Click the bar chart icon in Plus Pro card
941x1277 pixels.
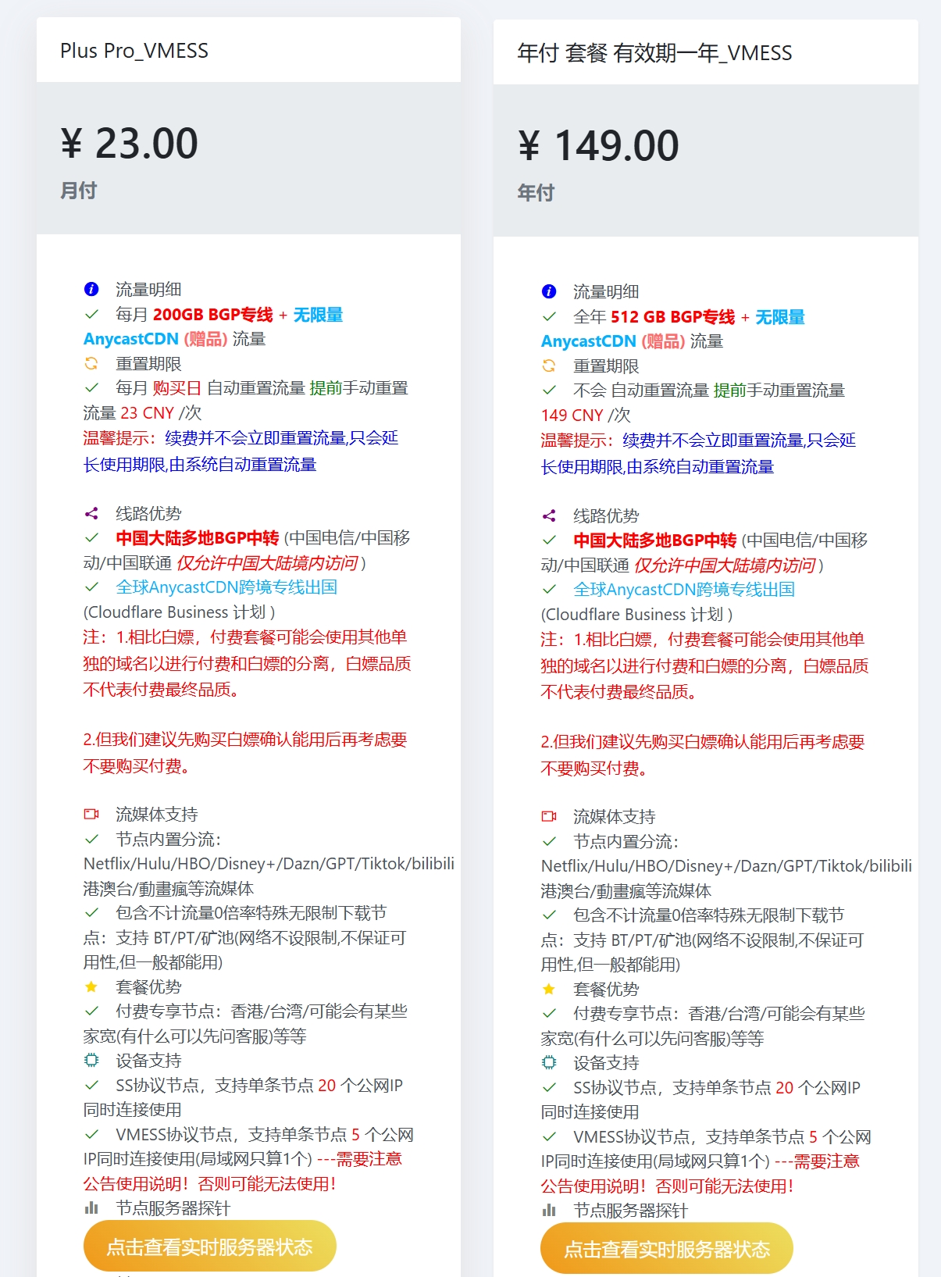point(91,1208)
